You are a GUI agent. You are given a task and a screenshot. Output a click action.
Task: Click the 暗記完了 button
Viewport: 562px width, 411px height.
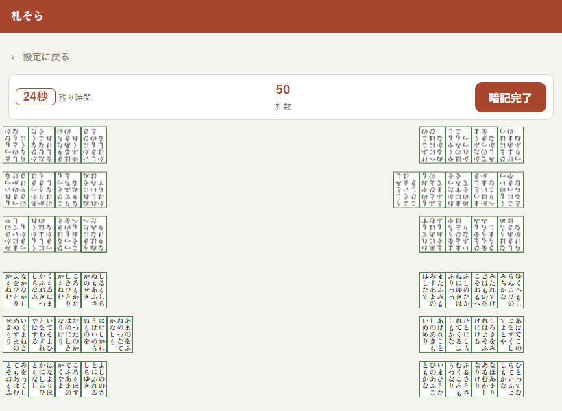click(511, 97)
